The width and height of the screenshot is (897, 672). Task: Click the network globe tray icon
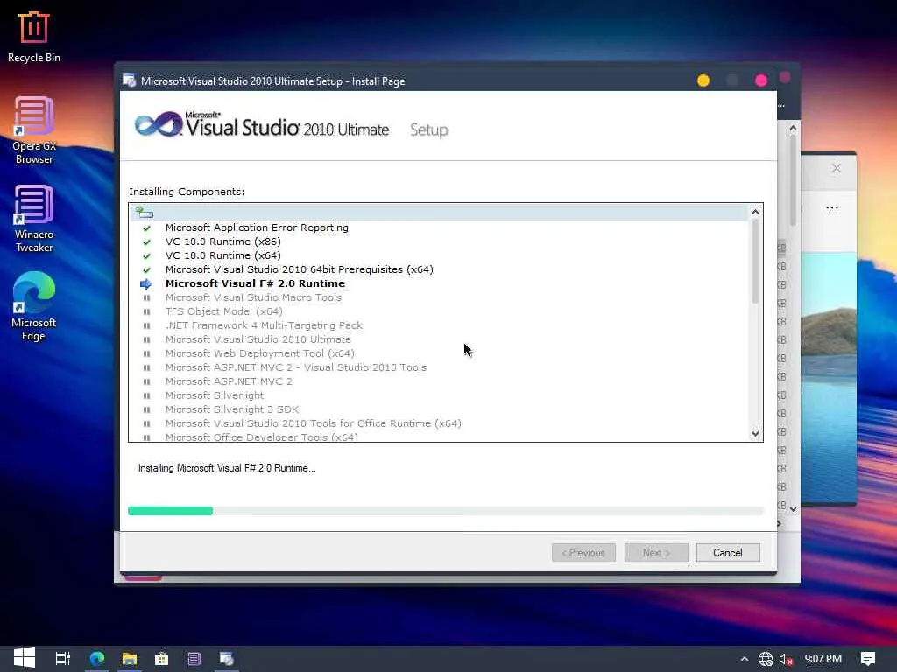tap(765, 659)
